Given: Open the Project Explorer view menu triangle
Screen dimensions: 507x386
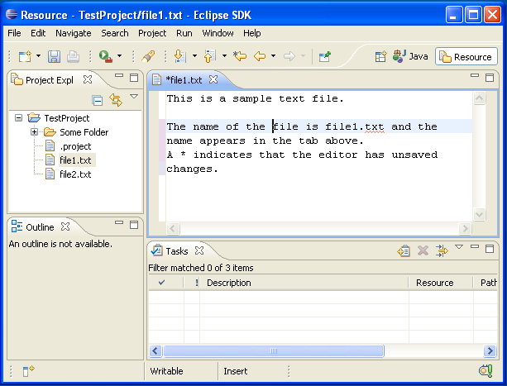Looking at the screenshot, I should coord(134,96).
